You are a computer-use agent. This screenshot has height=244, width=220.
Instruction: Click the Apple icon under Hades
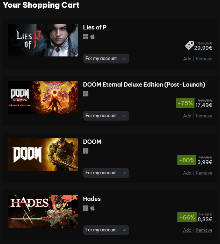tap(93, 208)
